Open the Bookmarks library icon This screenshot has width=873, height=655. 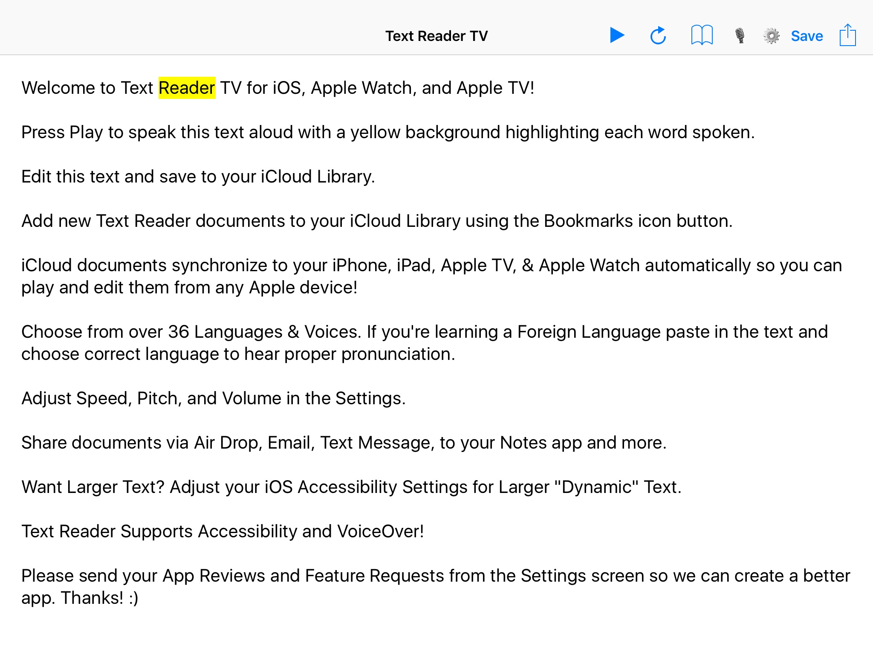coord(702,35)
